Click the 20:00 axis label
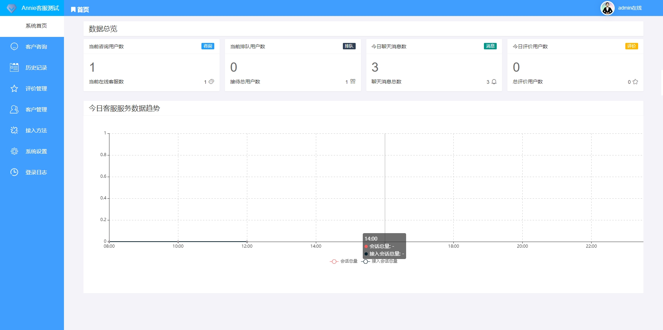Viewport: 663px width, 330px height. click(x=522, y=246)
